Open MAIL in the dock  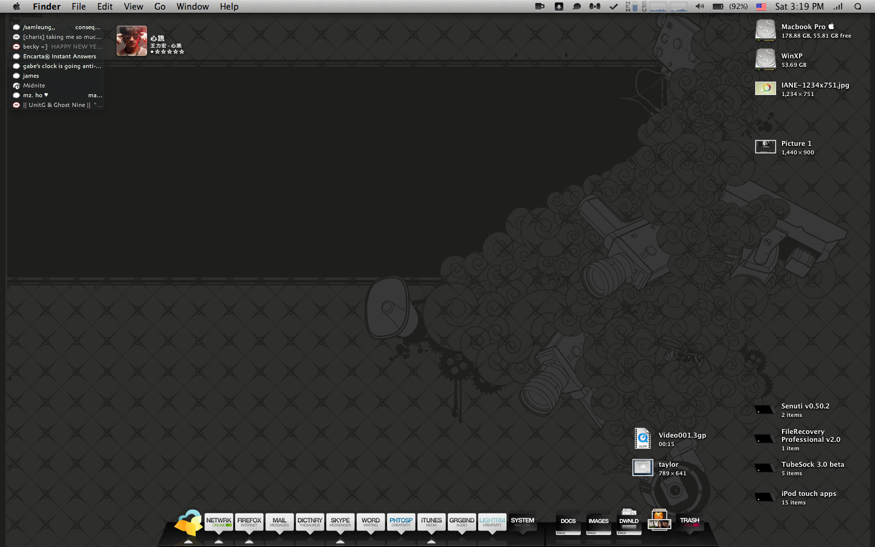(x=280, y=522)
